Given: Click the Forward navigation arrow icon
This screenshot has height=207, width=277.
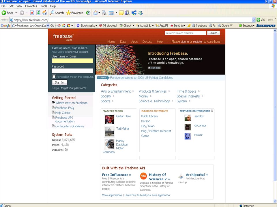Looking at the screenshot, I should pyautogui.click(x=22, y=13).
